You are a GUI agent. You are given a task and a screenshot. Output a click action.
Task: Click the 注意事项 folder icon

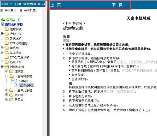pyautogui.click(x=7, y=29)
